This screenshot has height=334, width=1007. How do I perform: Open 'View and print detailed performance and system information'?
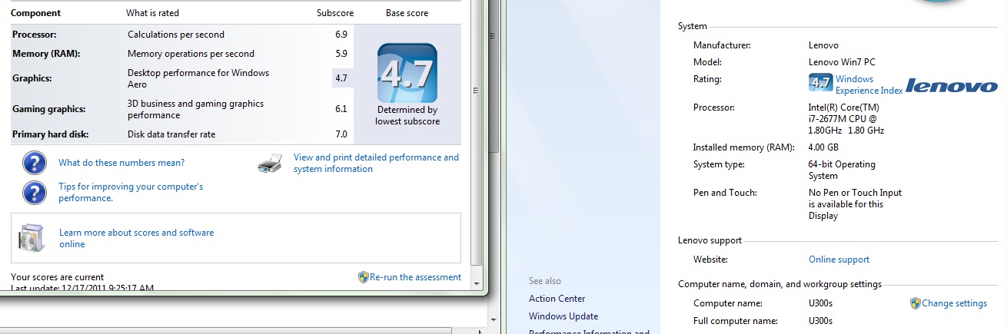(x=376, y=163)
